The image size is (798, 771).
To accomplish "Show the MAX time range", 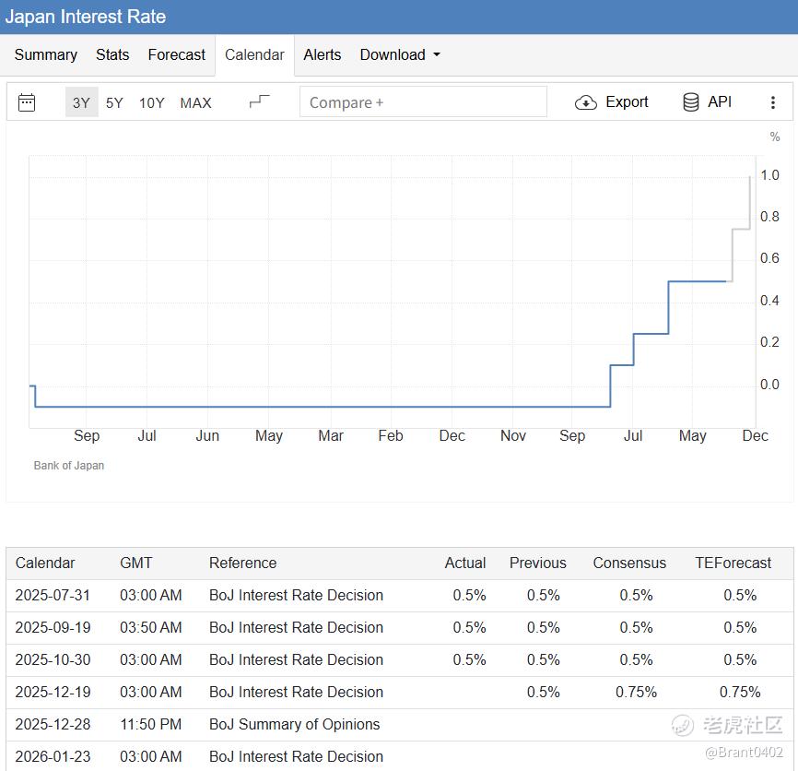I will pos(195,102).
